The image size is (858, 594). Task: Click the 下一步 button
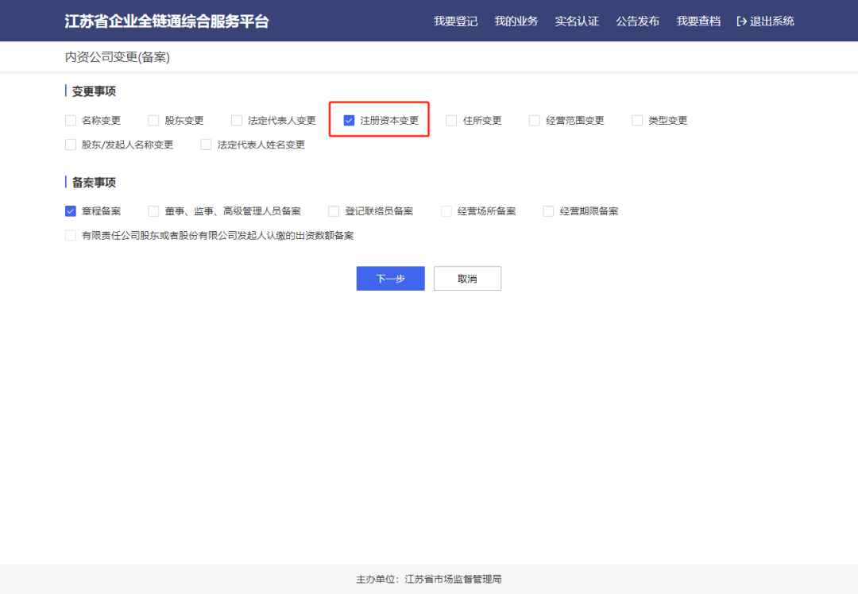[390, 278]
